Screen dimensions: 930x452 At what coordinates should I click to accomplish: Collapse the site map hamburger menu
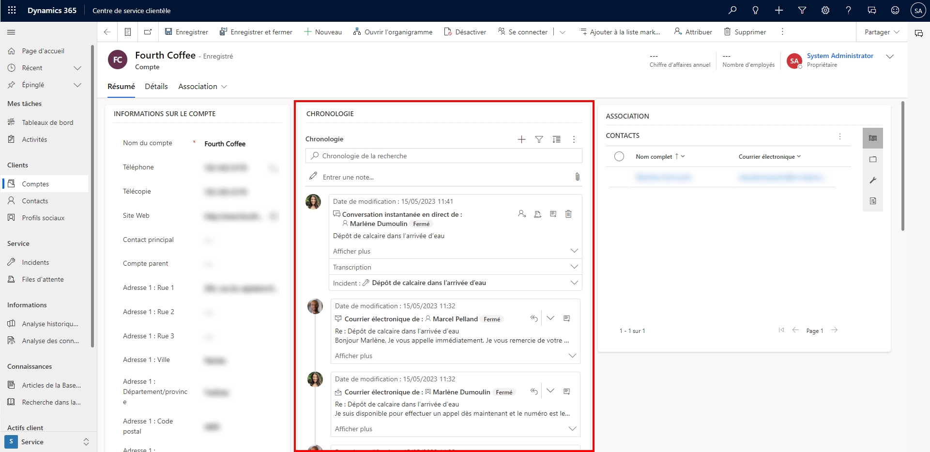coord(11,32)
